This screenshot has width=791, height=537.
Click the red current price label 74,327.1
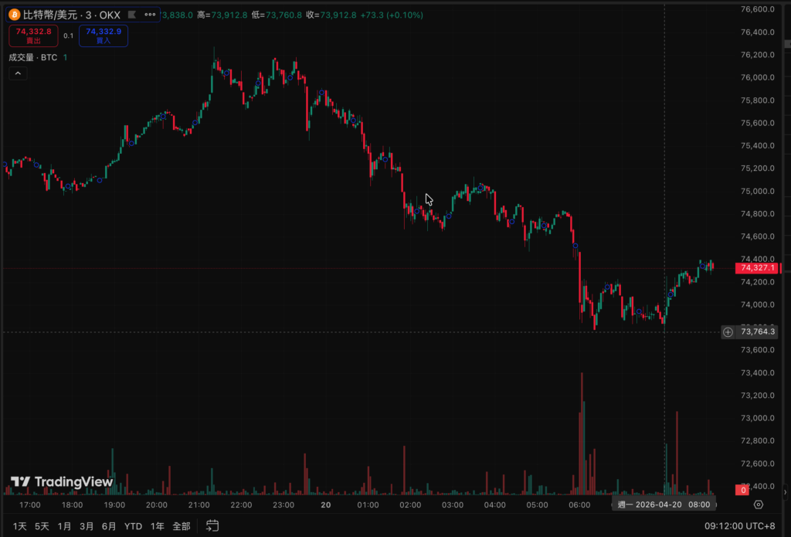click(757, 268)
